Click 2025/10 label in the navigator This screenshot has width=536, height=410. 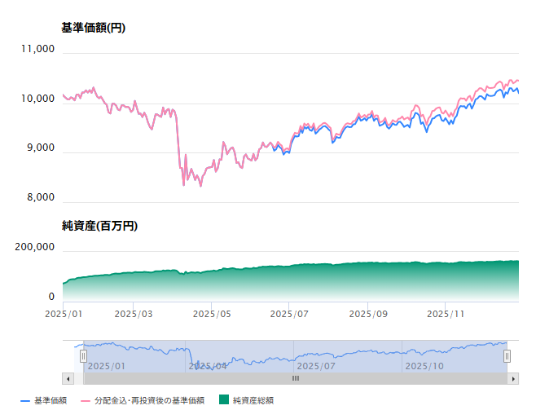coord(425,366)
